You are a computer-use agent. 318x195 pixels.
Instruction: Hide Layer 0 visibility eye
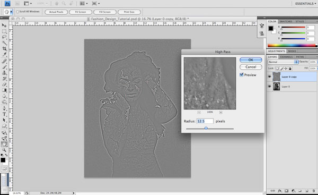270,87
